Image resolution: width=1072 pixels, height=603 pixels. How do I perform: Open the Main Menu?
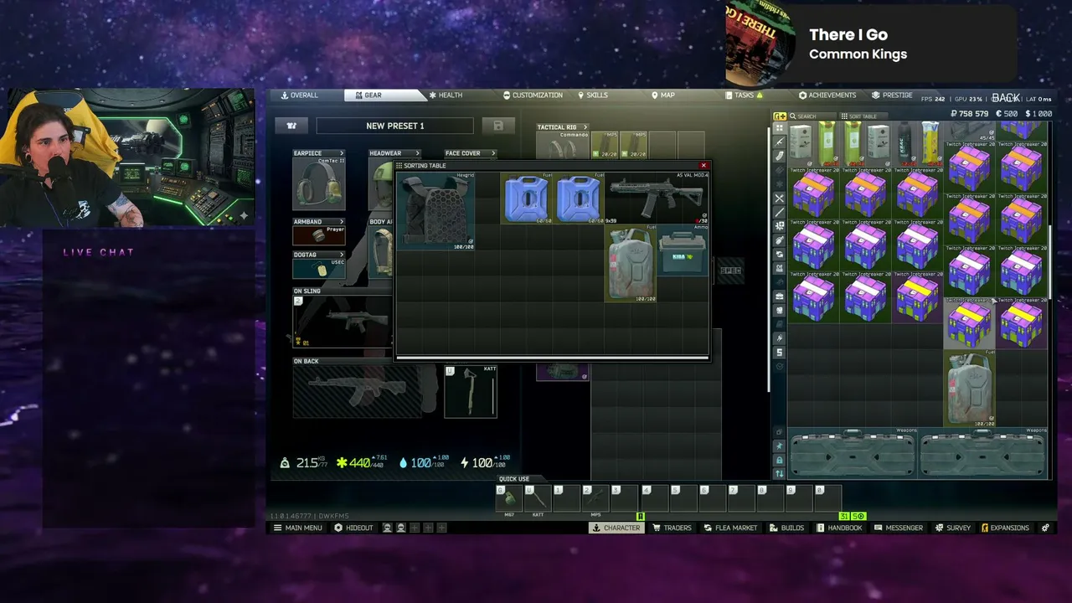(297, 528)
